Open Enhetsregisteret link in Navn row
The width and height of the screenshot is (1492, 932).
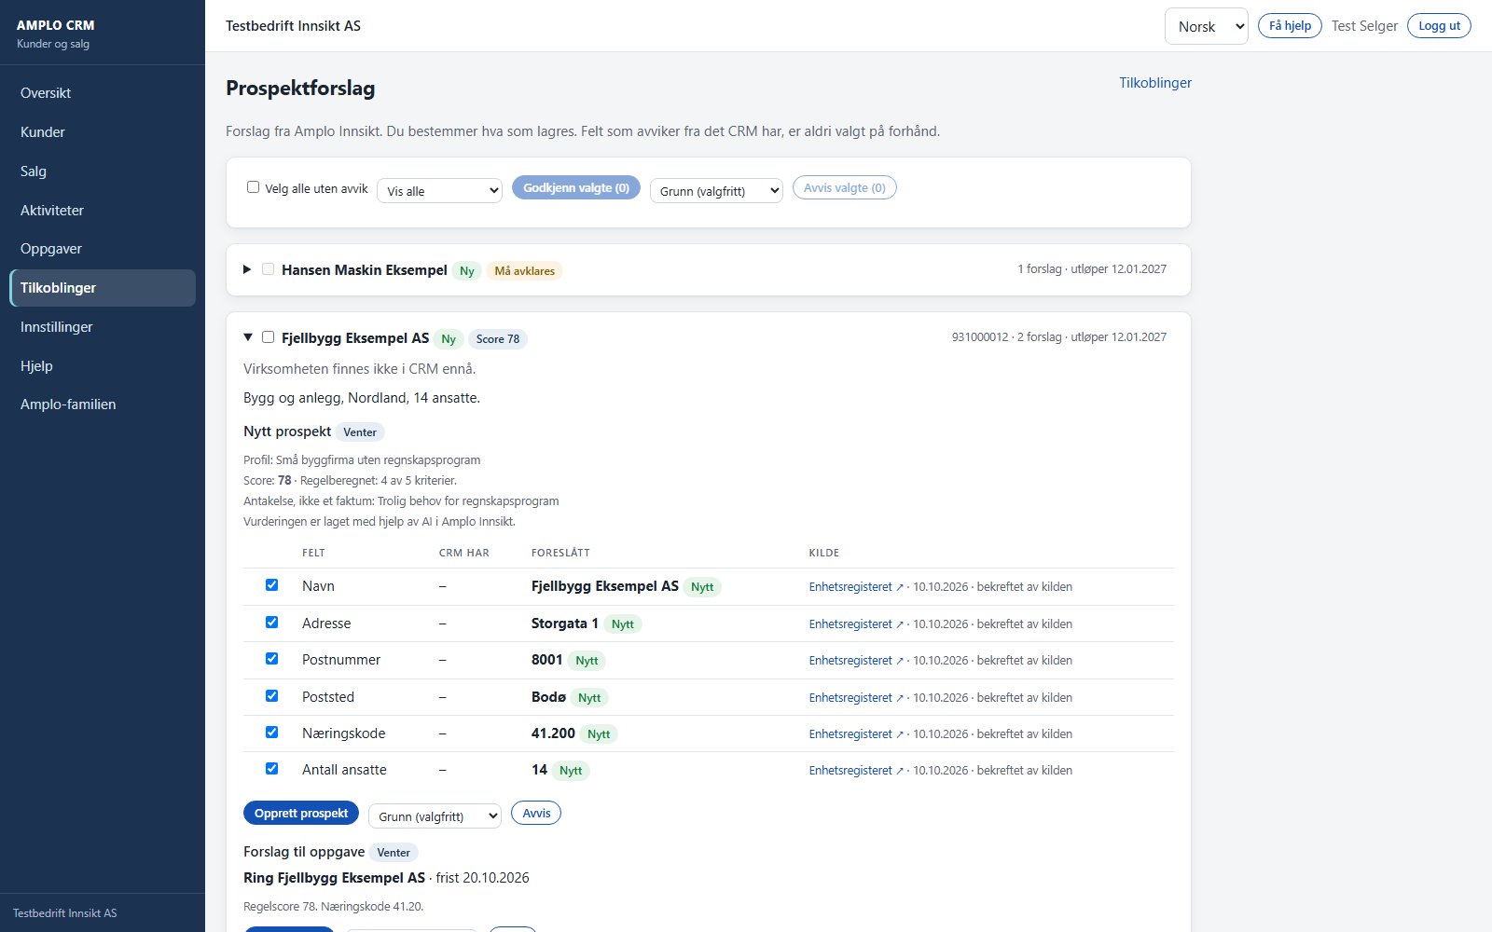point(856,587)
